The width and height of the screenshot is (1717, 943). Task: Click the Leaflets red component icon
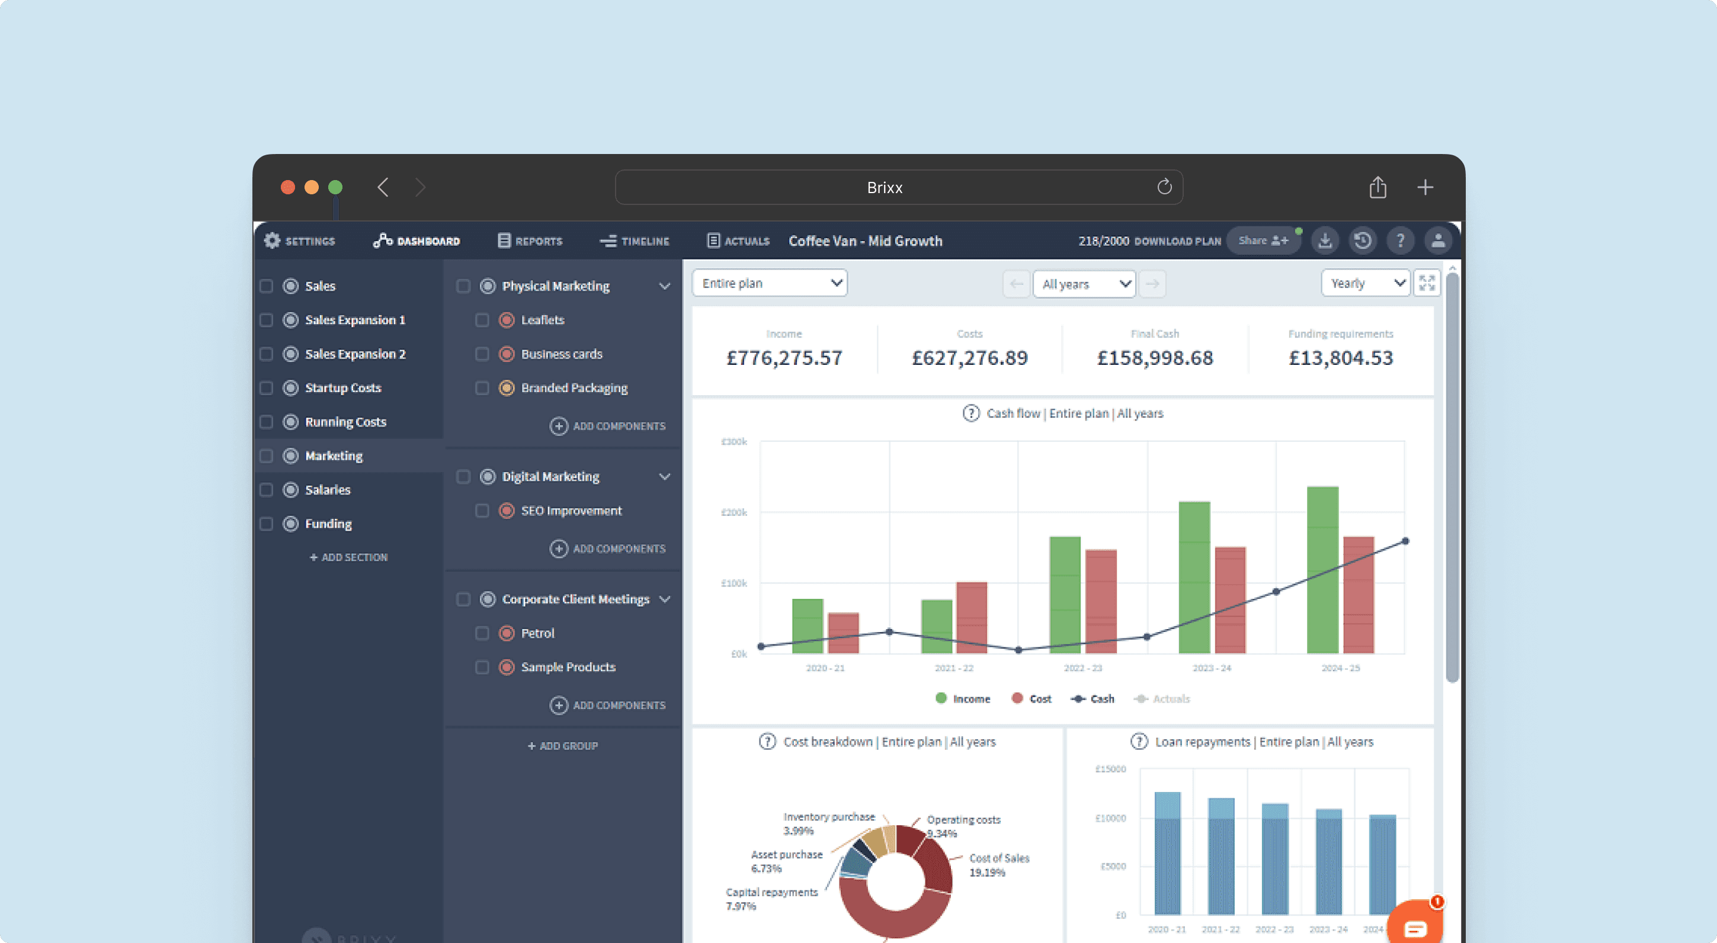507,320
